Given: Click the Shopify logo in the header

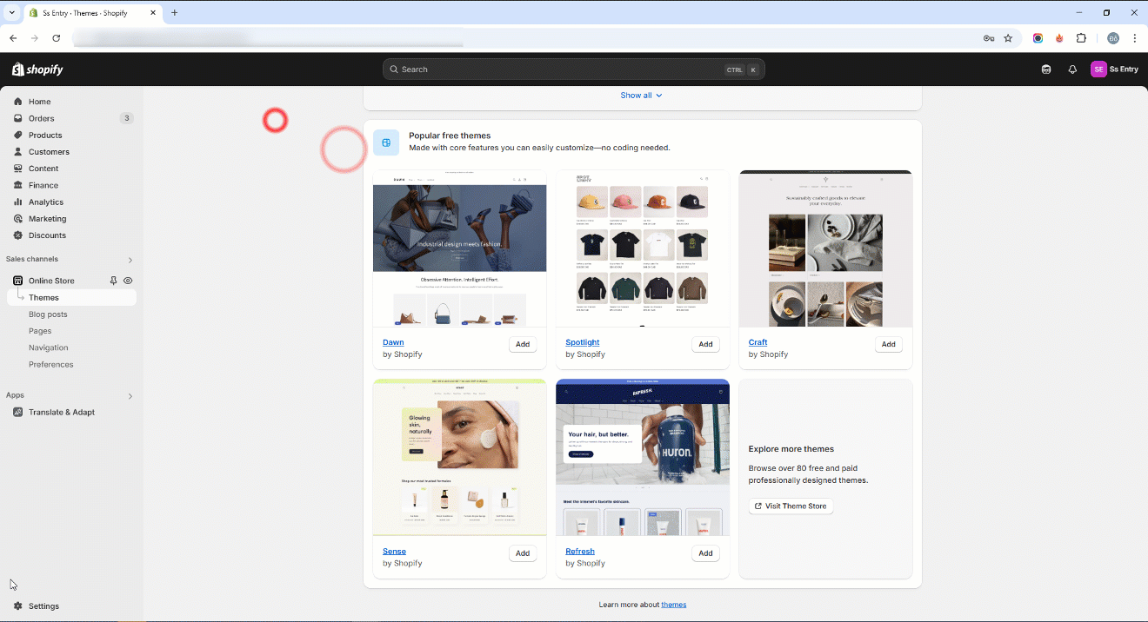Looking at the screenshot, I should click(37, 69).
